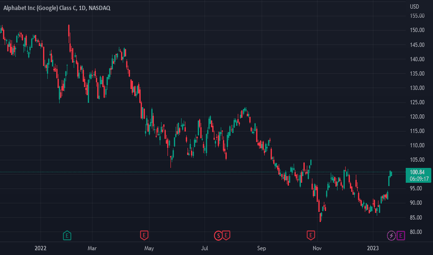Screen dimensions: 433x255
Task: Click the 130.00 price axis label
Action: [417, 88]
